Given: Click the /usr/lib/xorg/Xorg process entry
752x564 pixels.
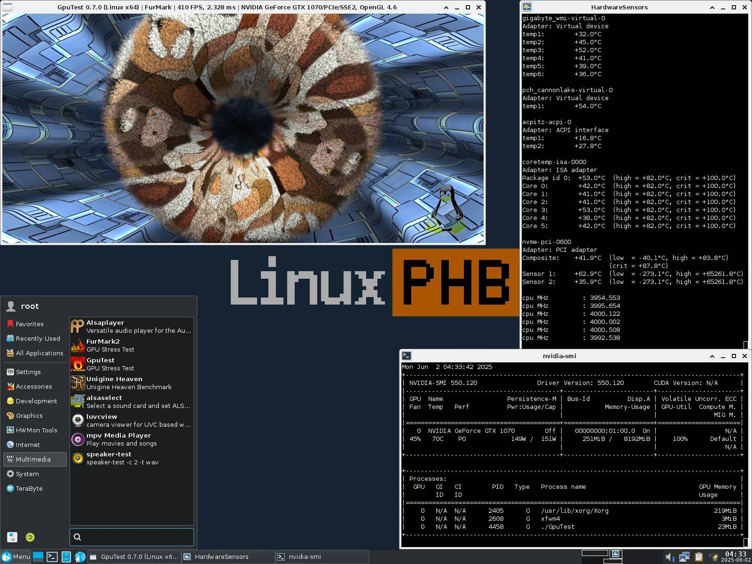Looking at the screenshot, I should 575,510.
